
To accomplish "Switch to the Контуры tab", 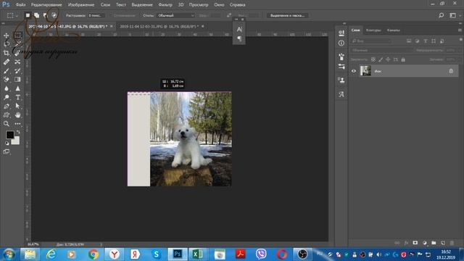I will 373,30.
